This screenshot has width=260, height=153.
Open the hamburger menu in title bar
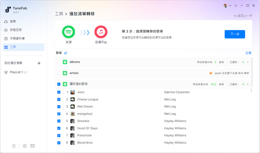pyautogui.click(x=236, y=6)
